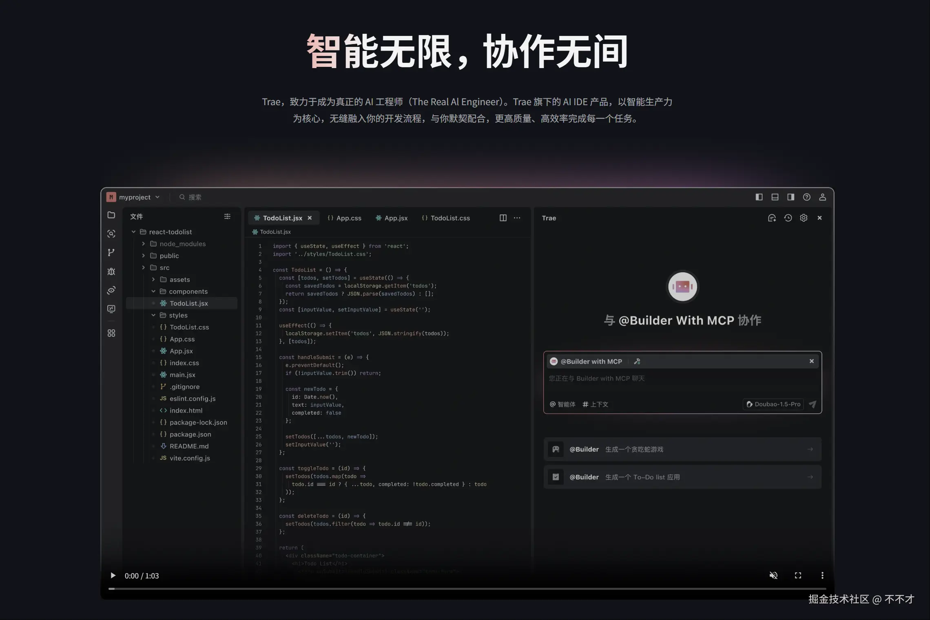Click the Doubao-1.5-Pro model selector

tap(773, 404)
